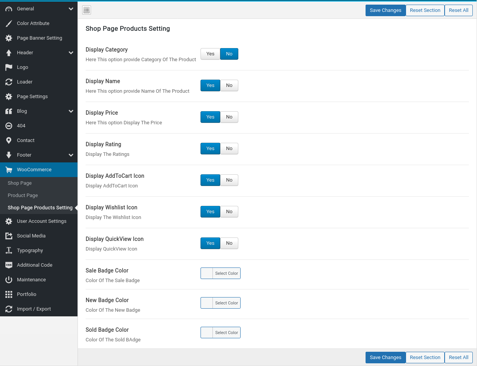Open the Color Attribute section
This screenshot has height=366, width=477.
pos(39,23)
